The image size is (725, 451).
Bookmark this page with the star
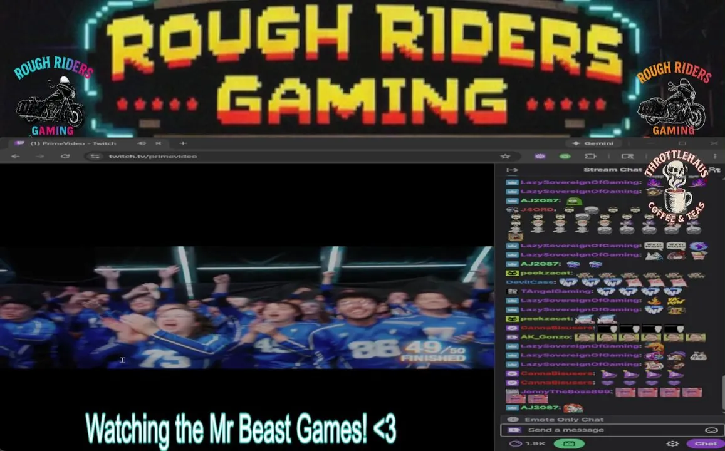pos(506,156)
